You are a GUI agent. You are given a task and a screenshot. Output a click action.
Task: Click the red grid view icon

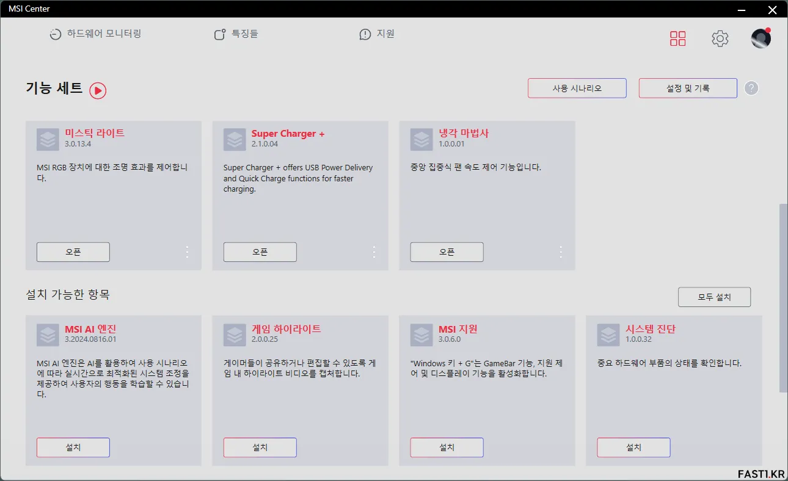(x=678, y=38)
